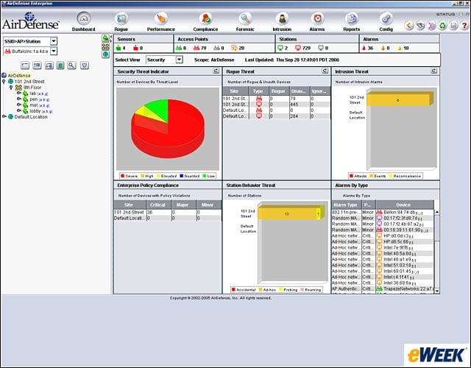471x368 pixels.
Task: Click the magnifier search icon in tree toolbar
Action: (x=71, y=66)
